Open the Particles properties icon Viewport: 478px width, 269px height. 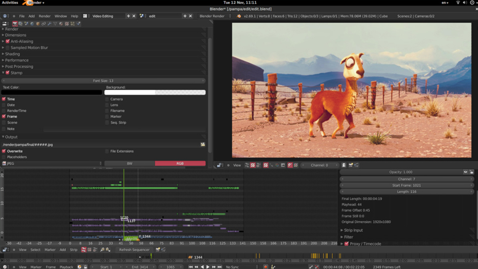[73, 23]
